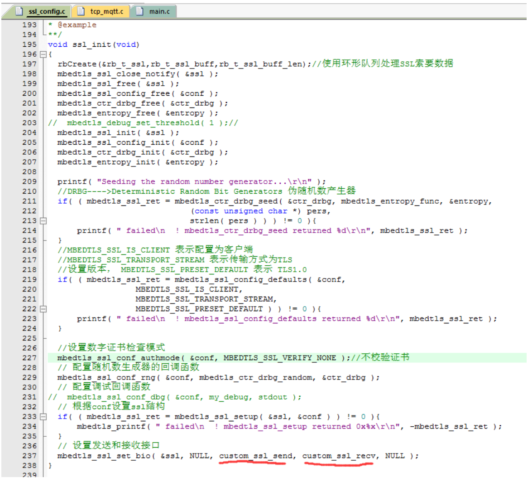Open the tcp_mqtt.c tab
Viewport: 527px width, 478px height.
point(106,11)
